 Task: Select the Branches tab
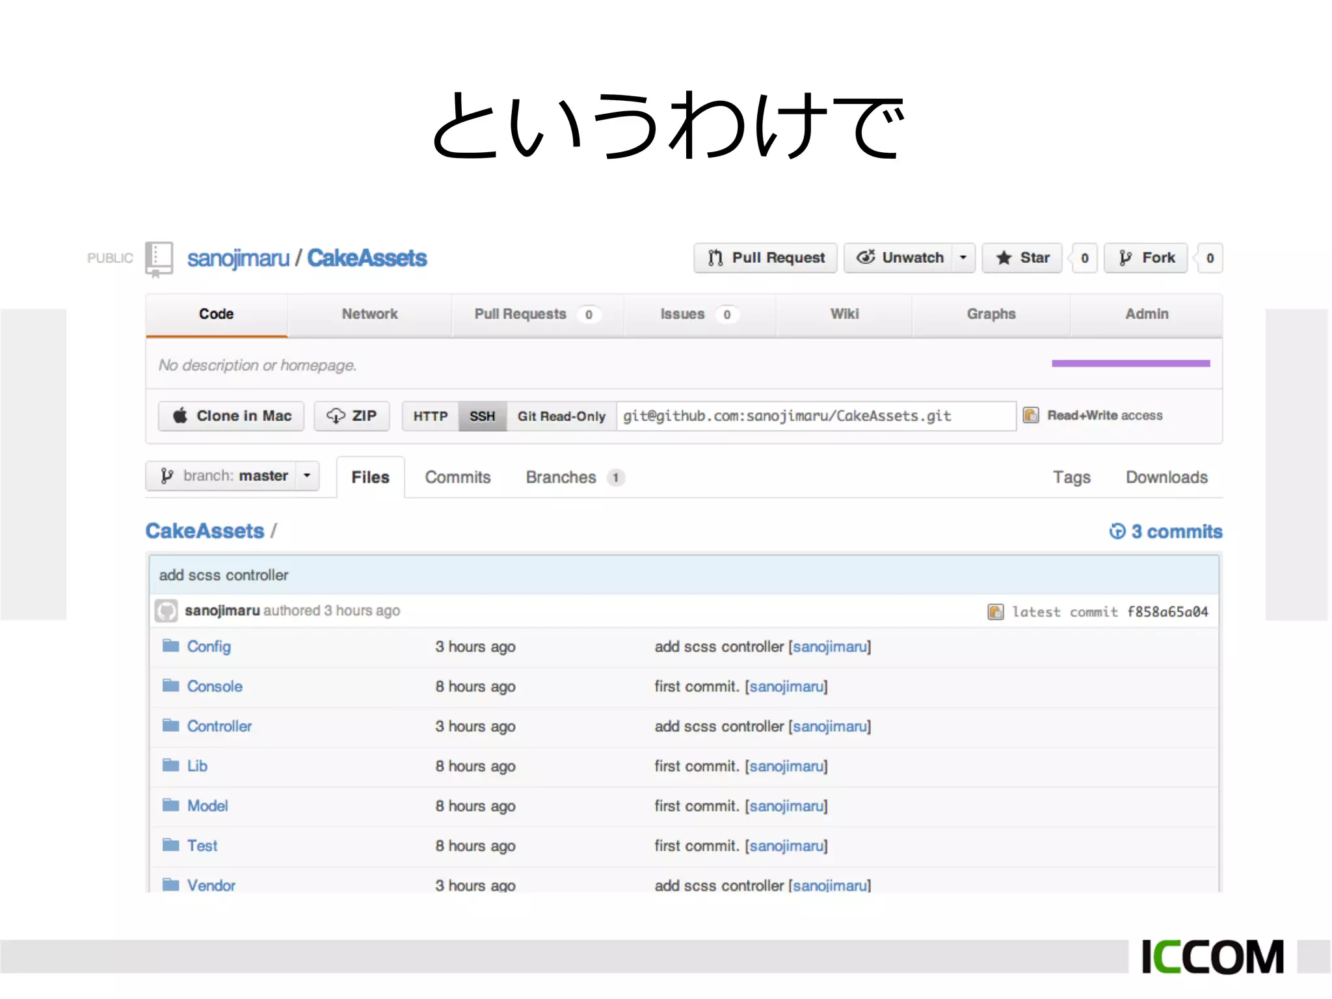pos(575,477)
